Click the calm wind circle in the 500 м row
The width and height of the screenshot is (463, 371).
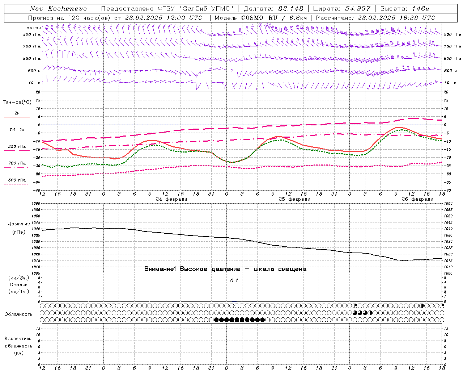[x=232, y=70]
